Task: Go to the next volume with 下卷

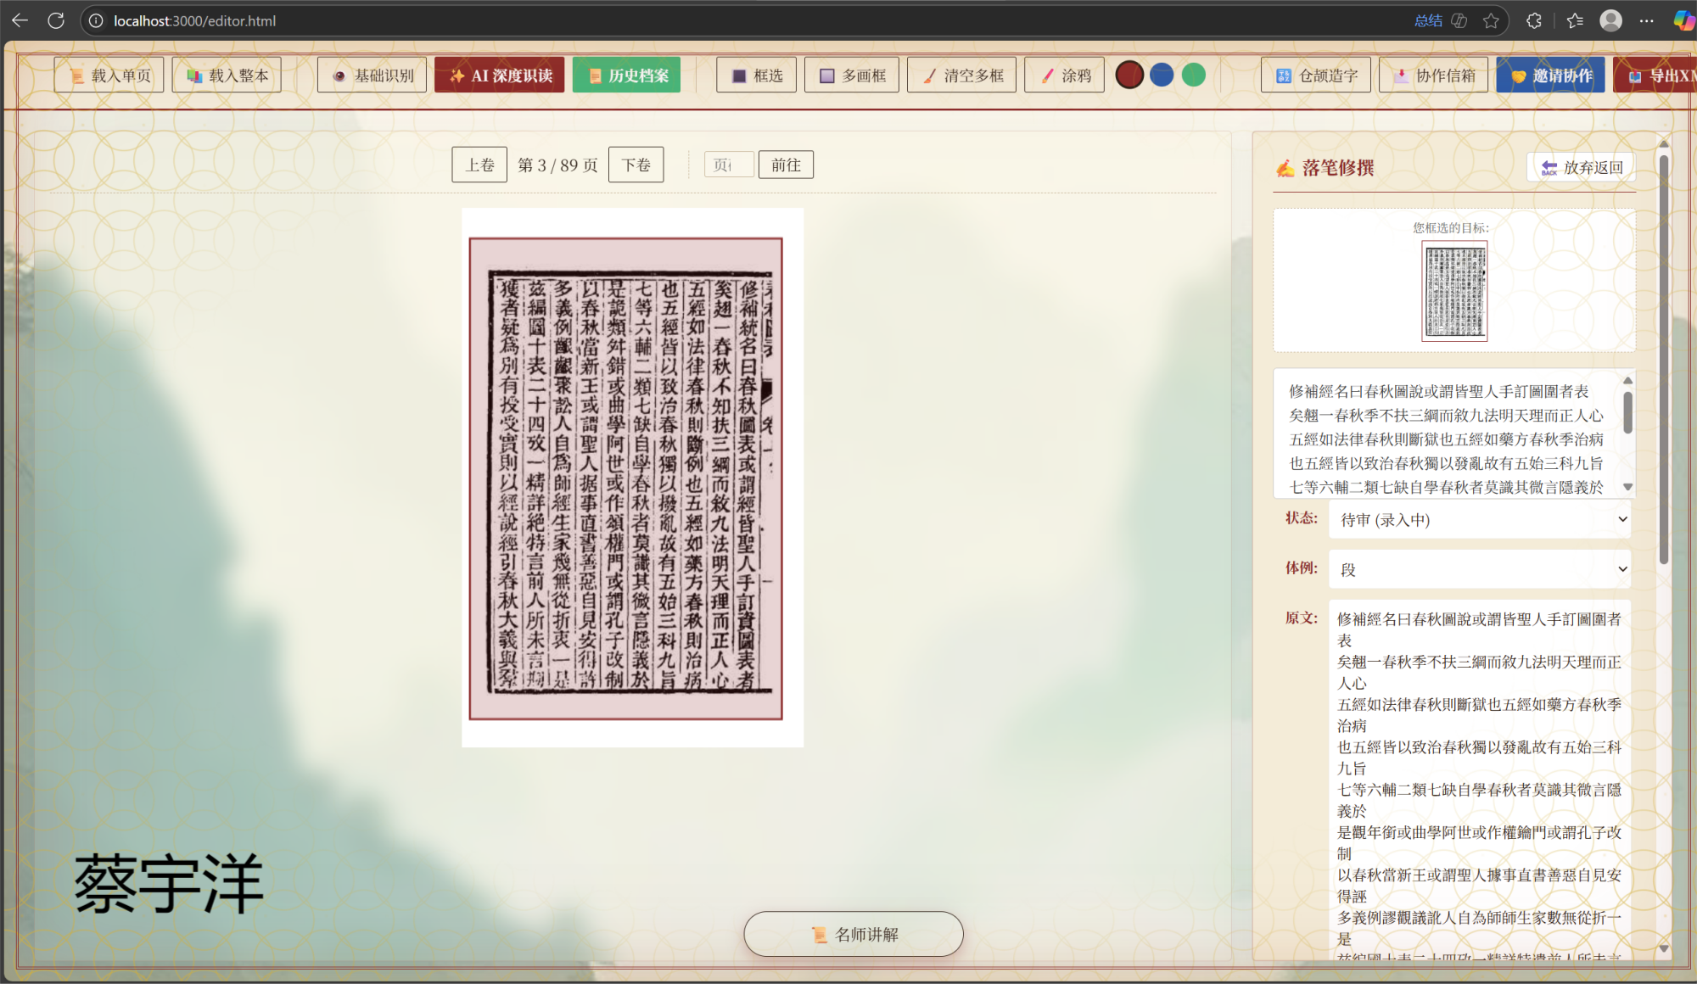Action: [636, 165]
